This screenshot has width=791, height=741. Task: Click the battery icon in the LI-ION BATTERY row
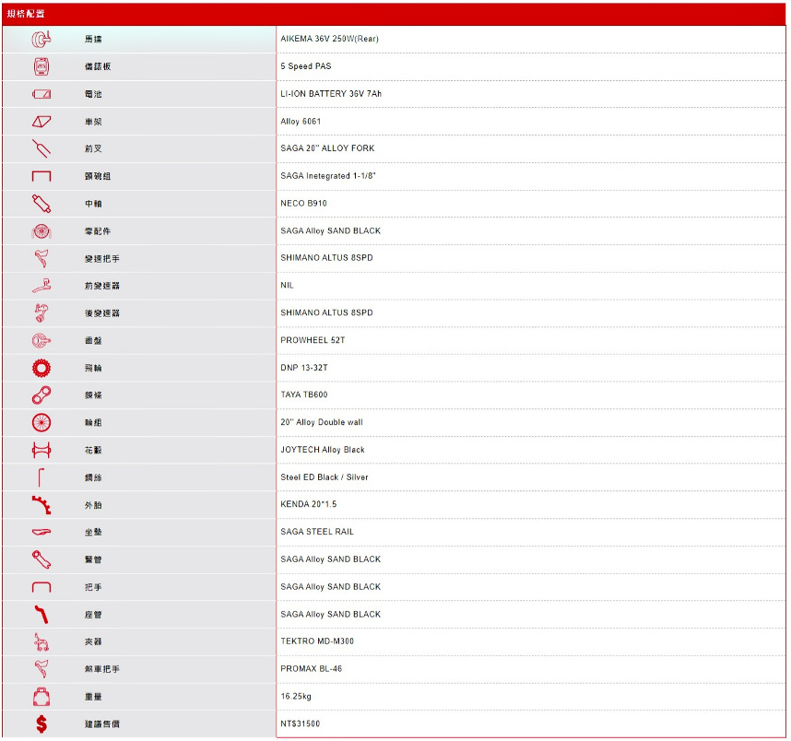point(41,94)
